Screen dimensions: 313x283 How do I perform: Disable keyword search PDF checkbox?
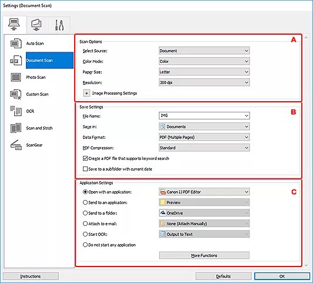pos(85,158)
